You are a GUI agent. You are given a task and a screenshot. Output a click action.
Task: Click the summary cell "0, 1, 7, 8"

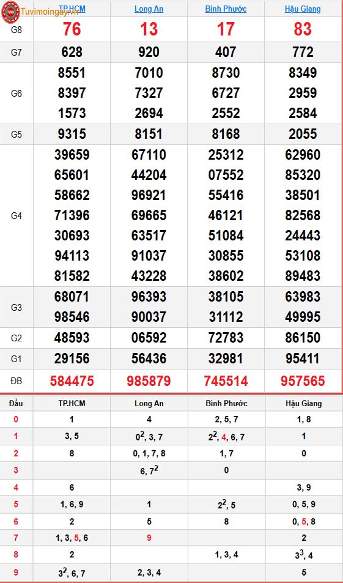[x=149, y=453]
